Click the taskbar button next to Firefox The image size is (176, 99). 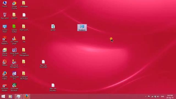coord(18,97)
